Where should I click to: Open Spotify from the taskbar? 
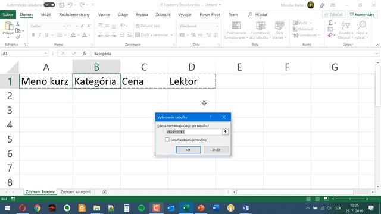142,208
